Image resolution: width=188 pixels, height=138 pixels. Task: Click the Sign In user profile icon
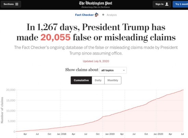[x=167, y=4]
